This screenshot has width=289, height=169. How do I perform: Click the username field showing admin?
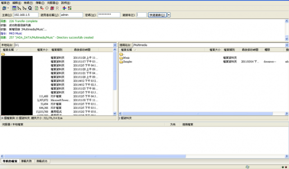(x=71, y=15)
